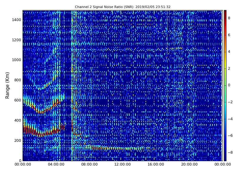Click the green middle of the colorbar near 0
The image size is (238, 178).
225,85
